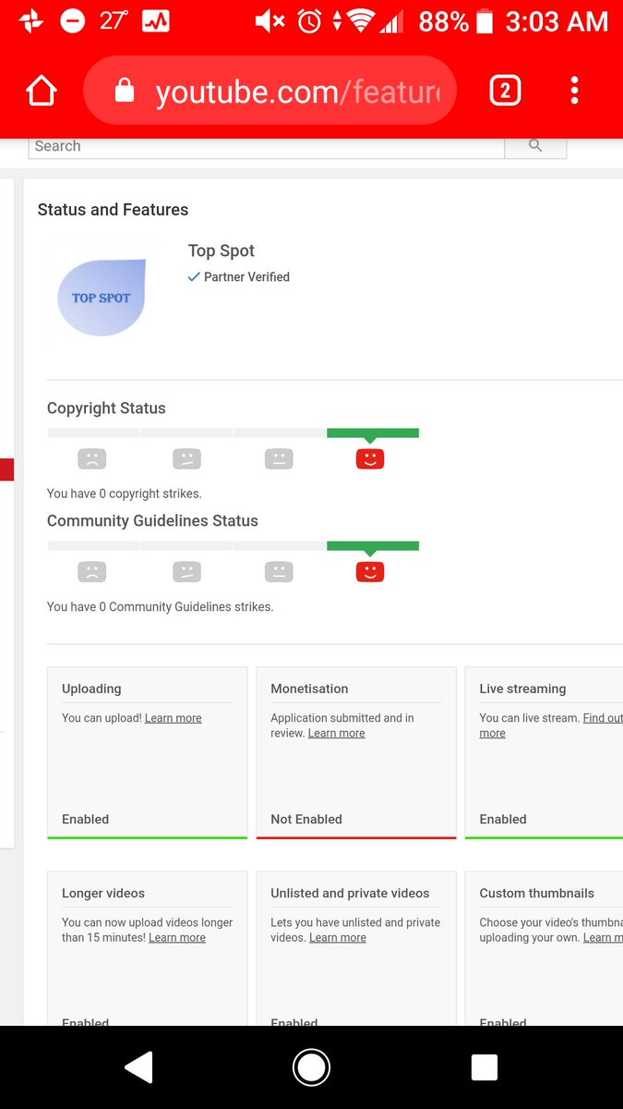Open the browser tab switcher showing 2
Screen dimensions: 623x1109
(505, 91)
